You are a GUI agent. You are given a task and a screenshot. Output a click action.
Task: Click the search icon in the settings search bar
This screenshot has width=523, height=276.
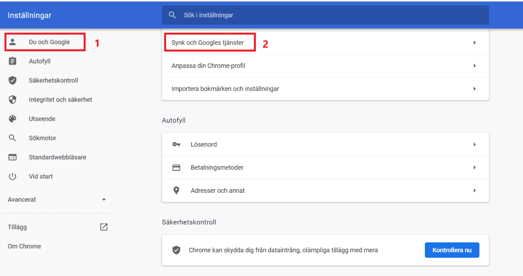pyautogui.click(x=172, y=15)
